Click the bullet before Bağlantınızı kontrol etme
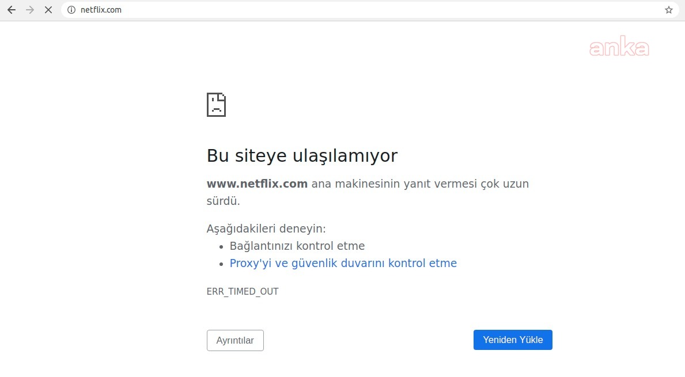This screenshot has width=685, height=377. pos(222,246)
